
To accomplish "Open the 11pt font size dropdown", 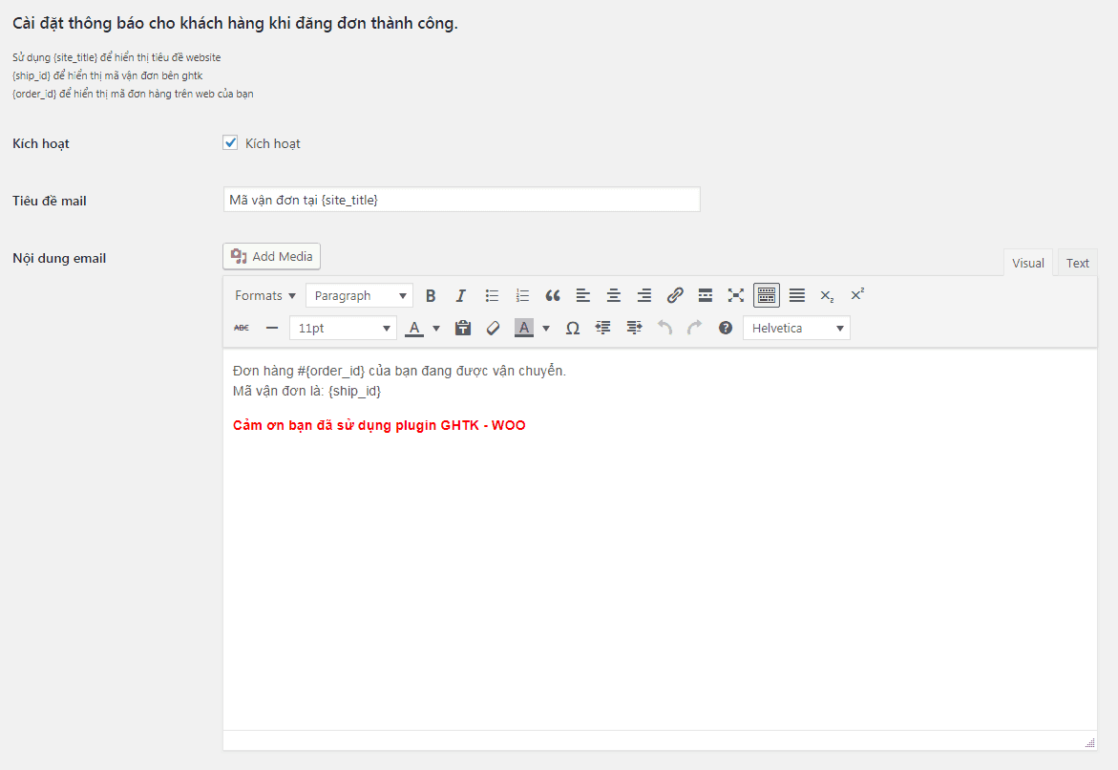I will click(343, 328).
